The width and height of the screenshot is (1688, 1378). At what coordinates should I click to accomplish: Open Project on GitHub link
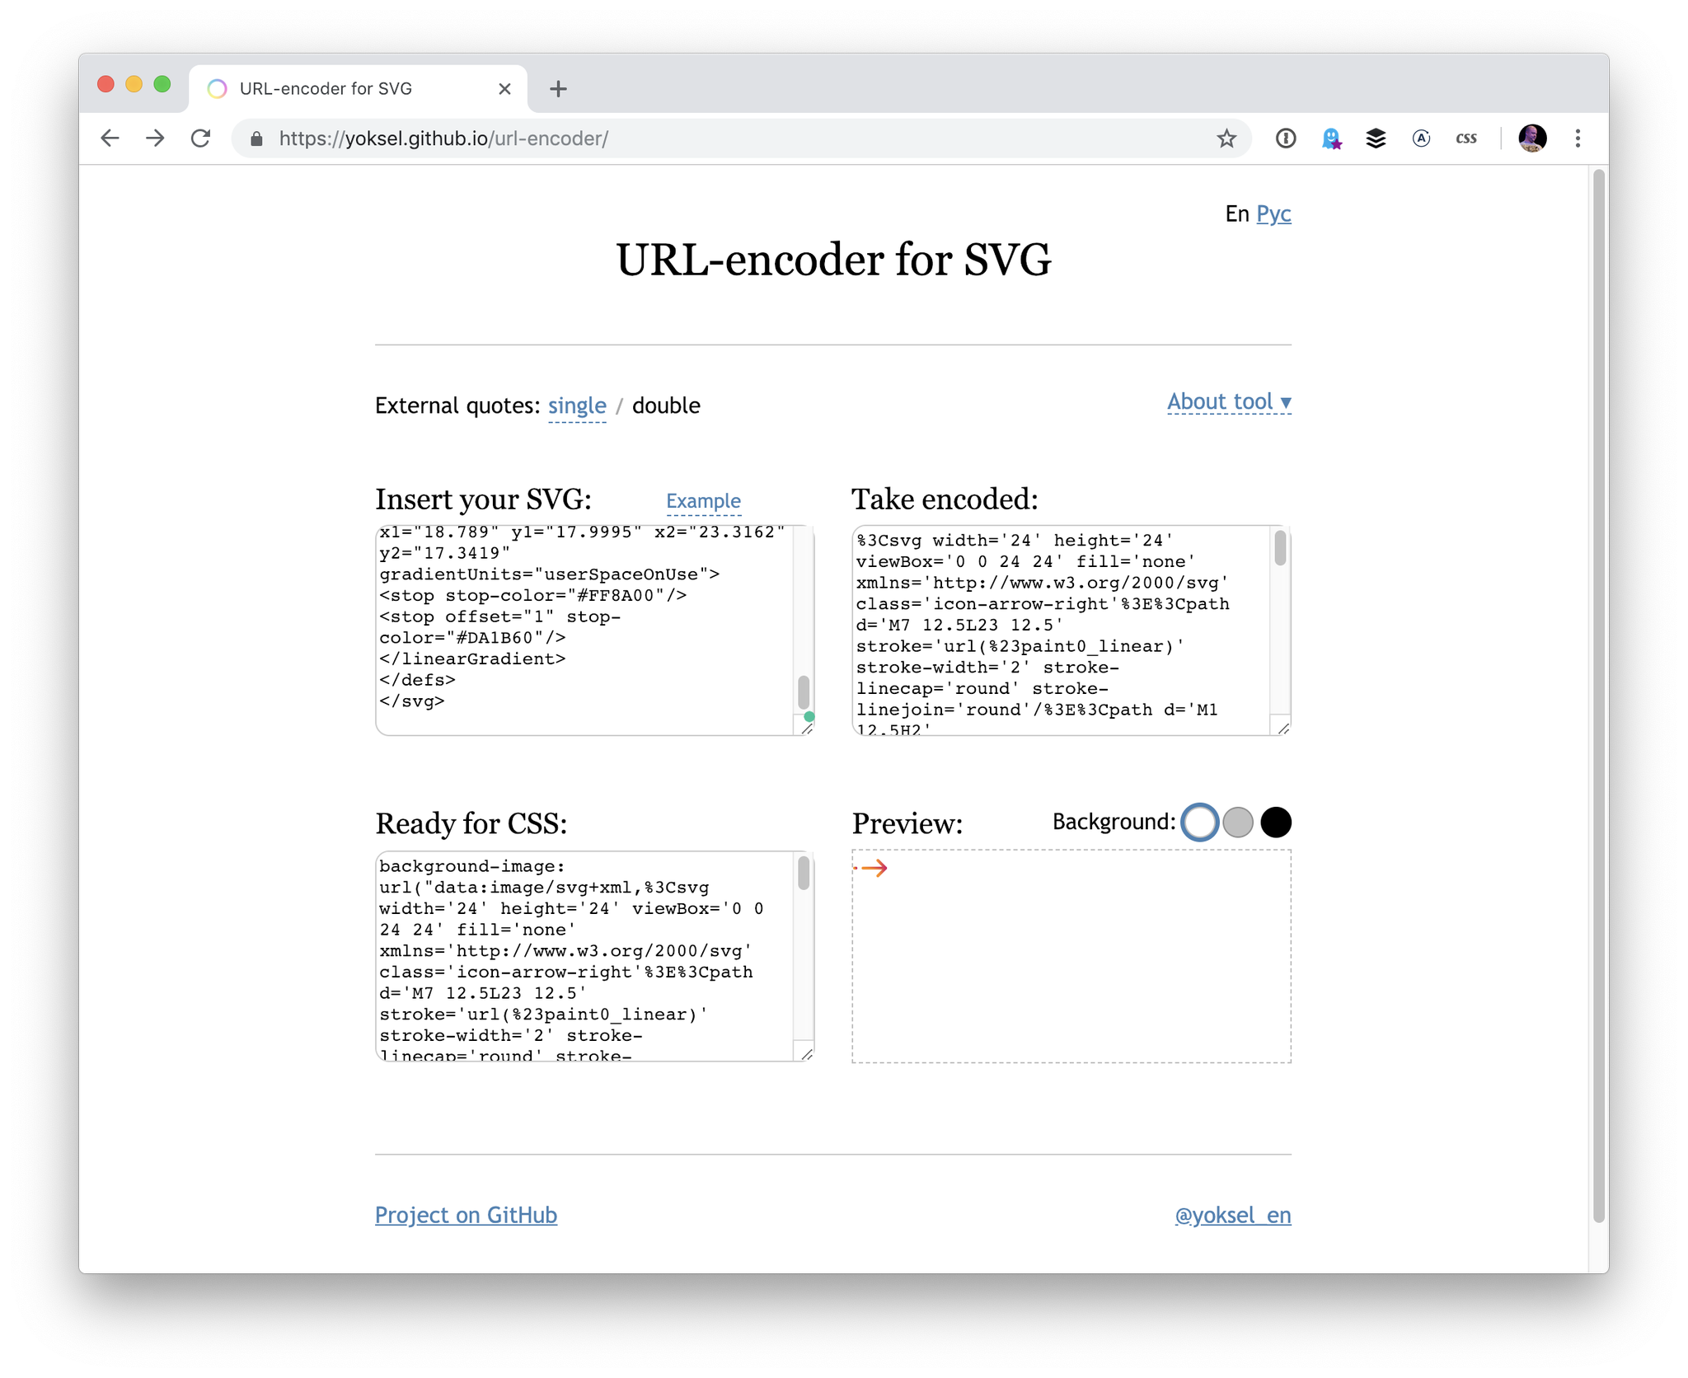466,1215
